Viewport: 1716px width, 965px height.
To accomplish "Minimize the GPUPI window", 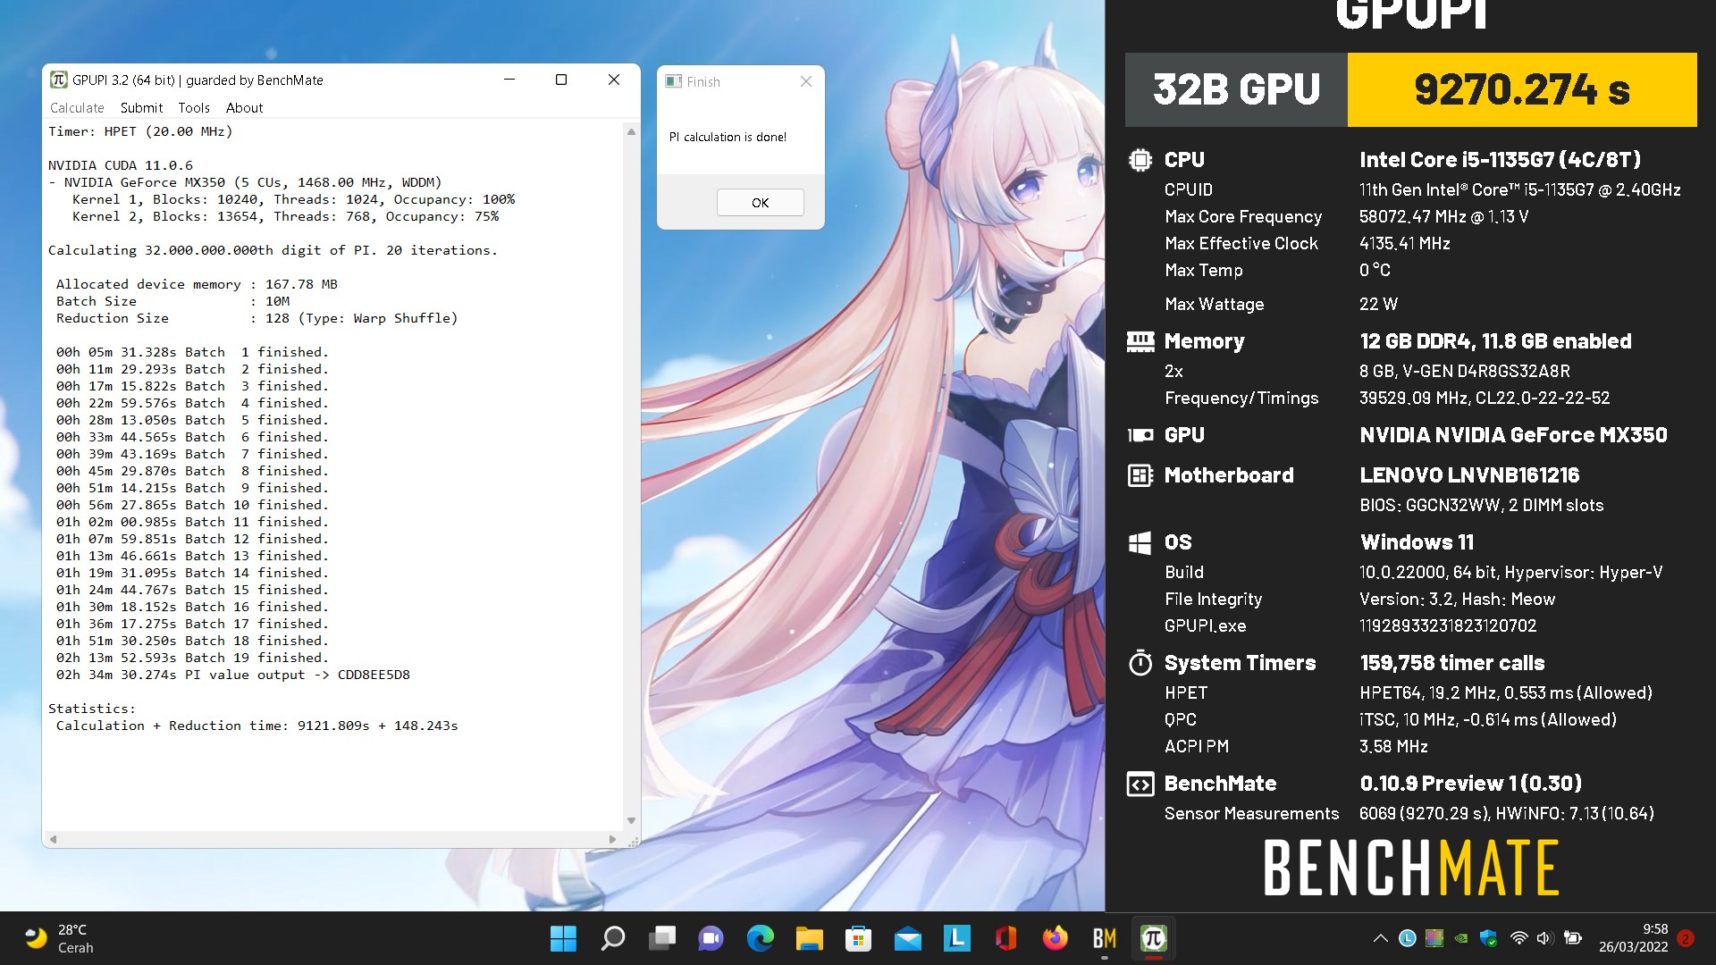I will 509,80.
